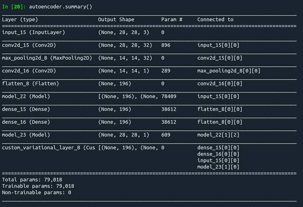
Task: Select the model_23 connection model_22[1][2]
Action: click(x=218, y=135)
